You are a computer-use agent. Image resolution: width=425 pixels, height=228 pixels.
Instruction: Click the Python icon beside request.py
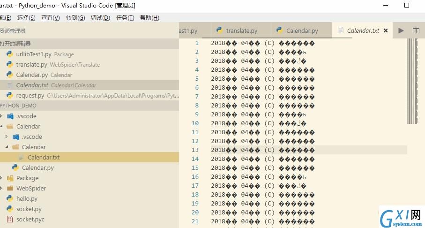10,95
